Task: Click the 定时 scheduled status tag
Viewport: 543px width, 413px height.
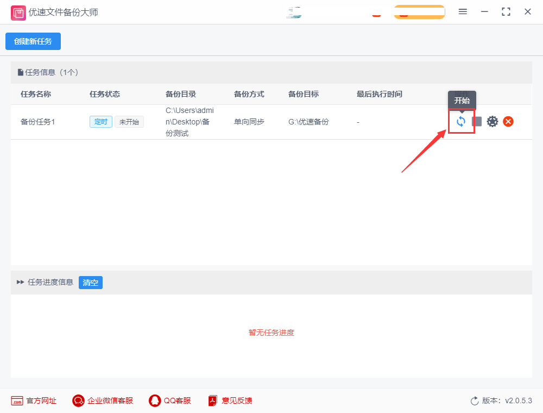Action: tap(101, 122)
